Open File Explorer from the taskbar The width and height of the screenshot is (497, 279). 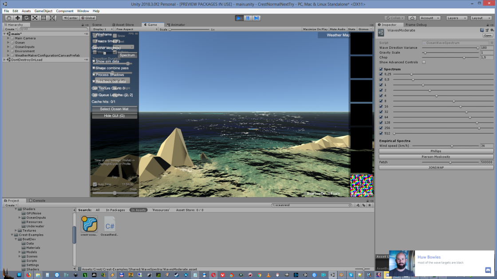[38, 275]
